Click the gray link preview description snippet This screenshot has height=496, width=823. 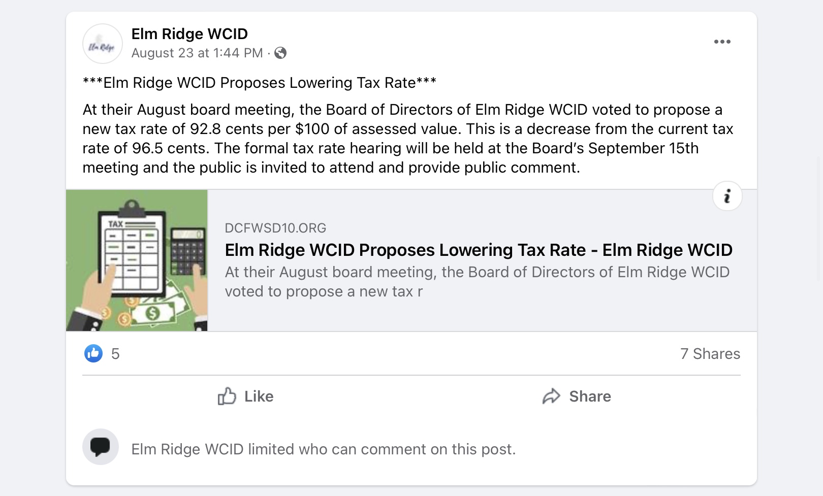pyautogui.click(x=477, y=282)
